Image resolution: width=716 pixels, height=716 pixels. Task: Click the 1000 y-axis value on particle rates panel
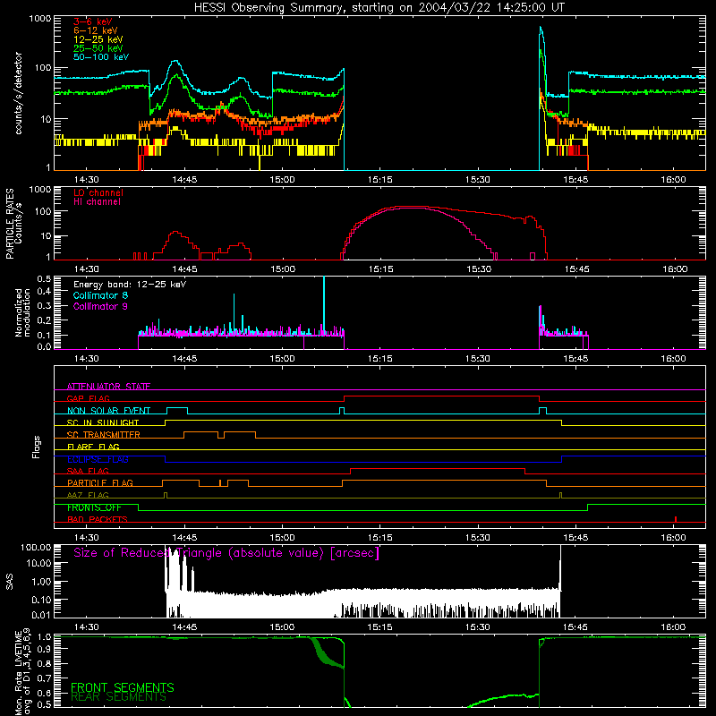[x=40, y=190]
